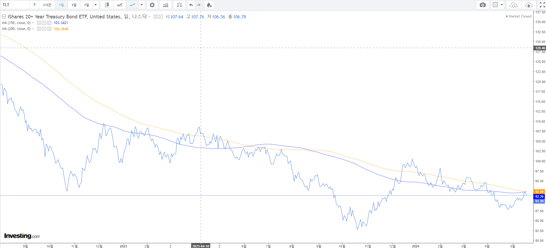This screenshot has width=546, height=248.
Task: Click the gray square layout swatch
Action: [x=495, y=5]
